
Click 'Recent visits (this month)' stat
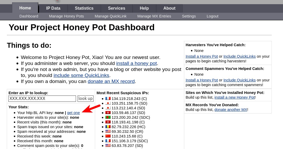(x=44, y=122)
